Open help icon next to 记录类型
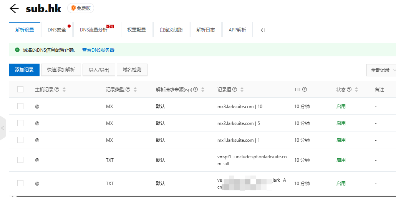Image resolution: width=396 pixels, height=197 pixels. (x=128, y=89)
